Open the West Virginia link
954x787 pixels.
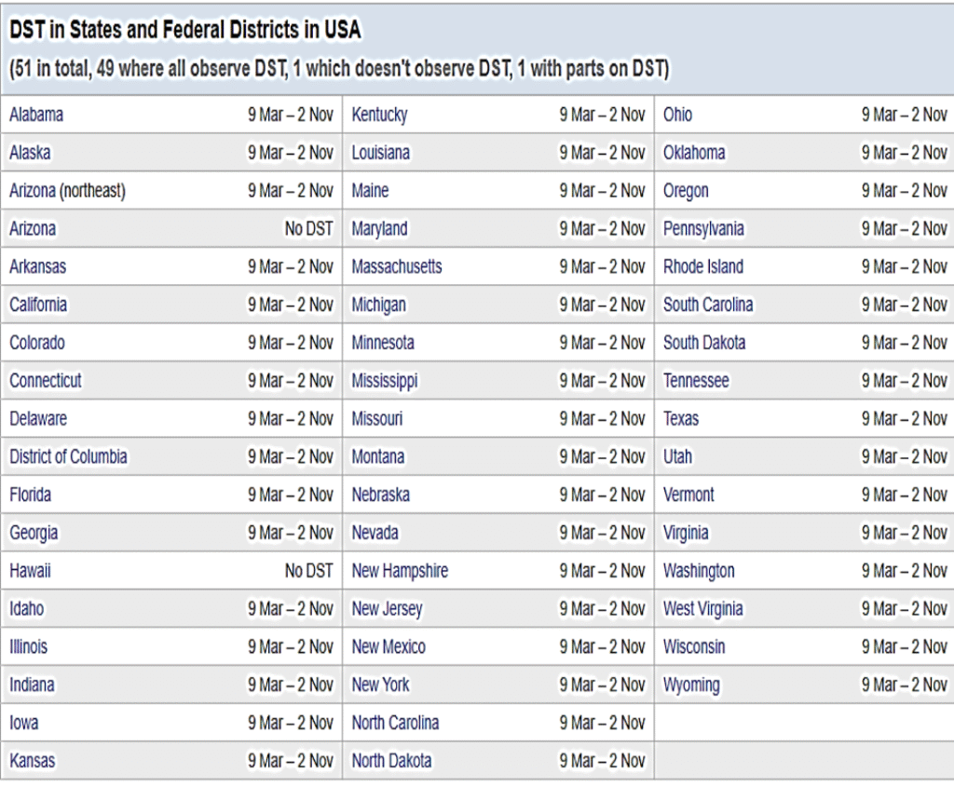(702, 609)
